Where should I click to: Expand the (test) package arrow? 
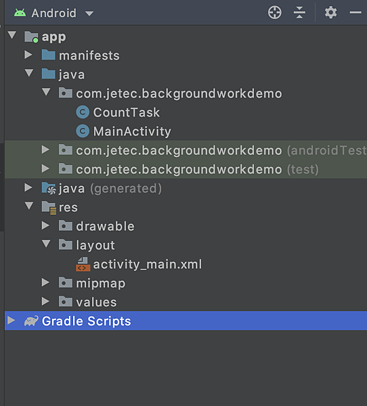pos(45,168)
